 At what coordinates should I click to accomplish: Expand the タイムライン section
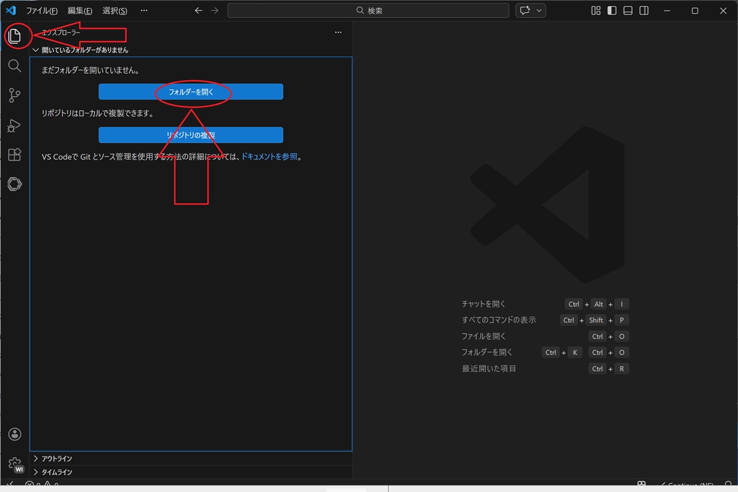[57, 472]
